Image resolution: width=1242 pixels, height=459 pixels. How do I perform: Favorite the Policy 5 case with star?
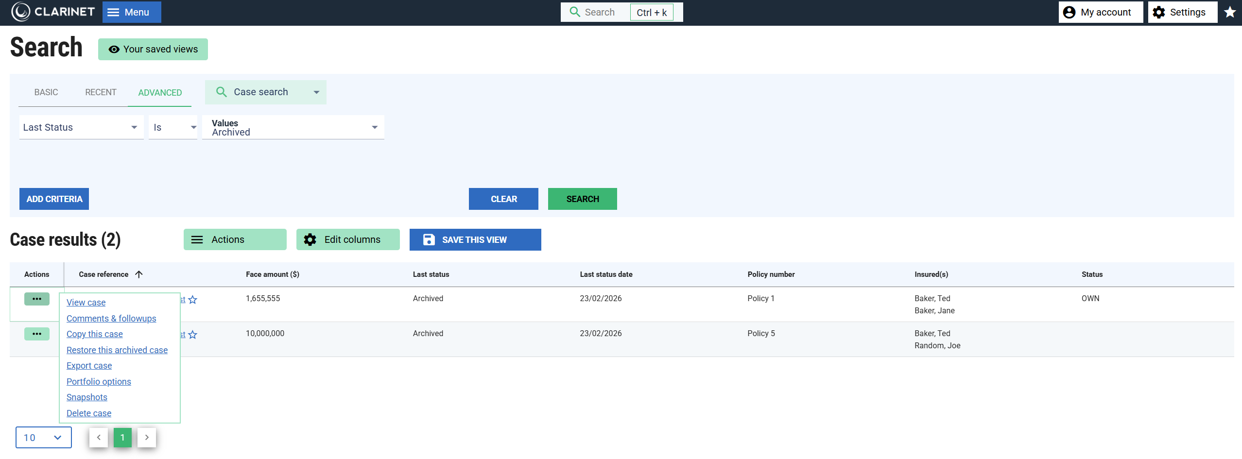tap(193, 335)
